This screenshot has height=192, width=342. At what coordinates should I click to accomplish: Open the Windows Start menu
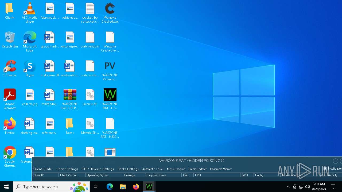6,187
